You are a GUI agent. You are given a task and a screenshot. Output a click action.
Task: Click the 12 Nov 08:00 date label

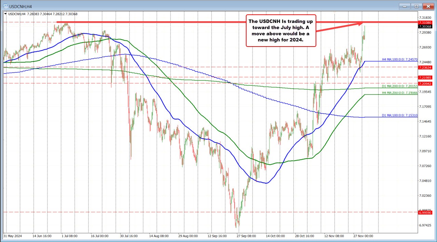333,236
